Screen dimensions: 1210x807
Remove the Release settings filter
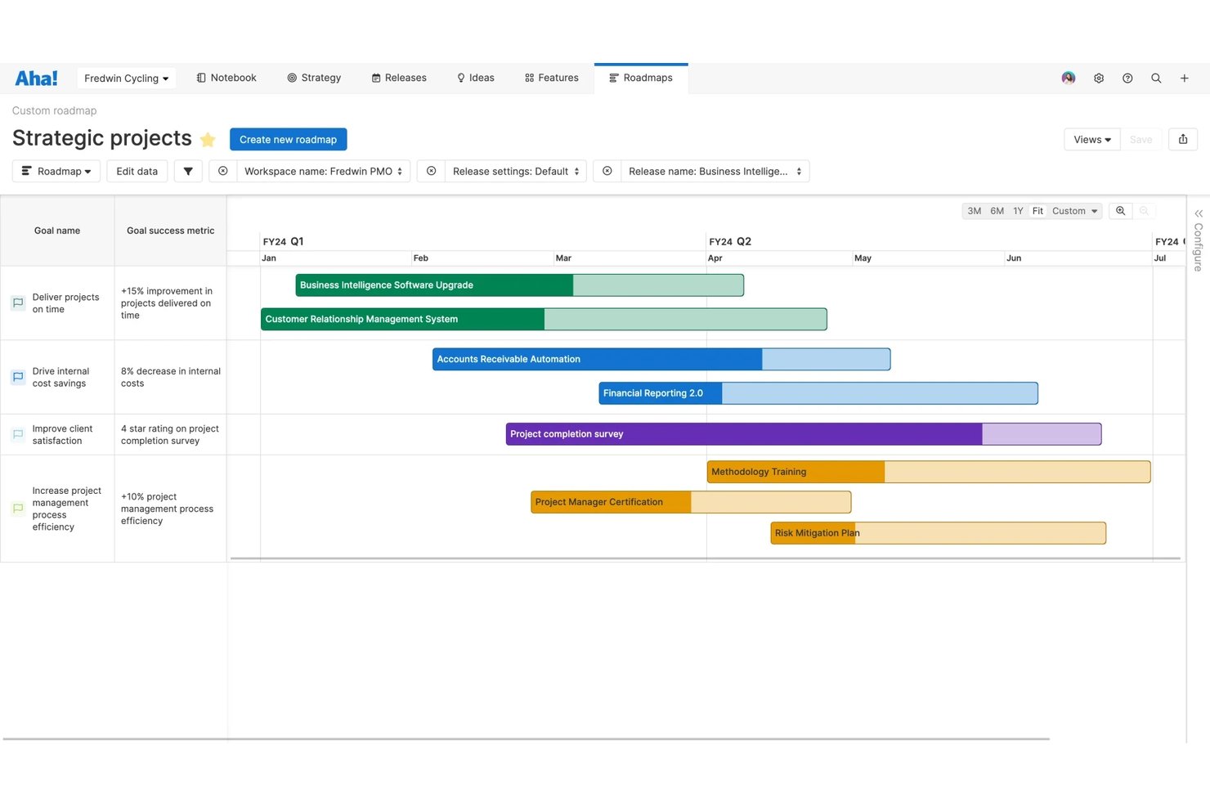(431, 172)
